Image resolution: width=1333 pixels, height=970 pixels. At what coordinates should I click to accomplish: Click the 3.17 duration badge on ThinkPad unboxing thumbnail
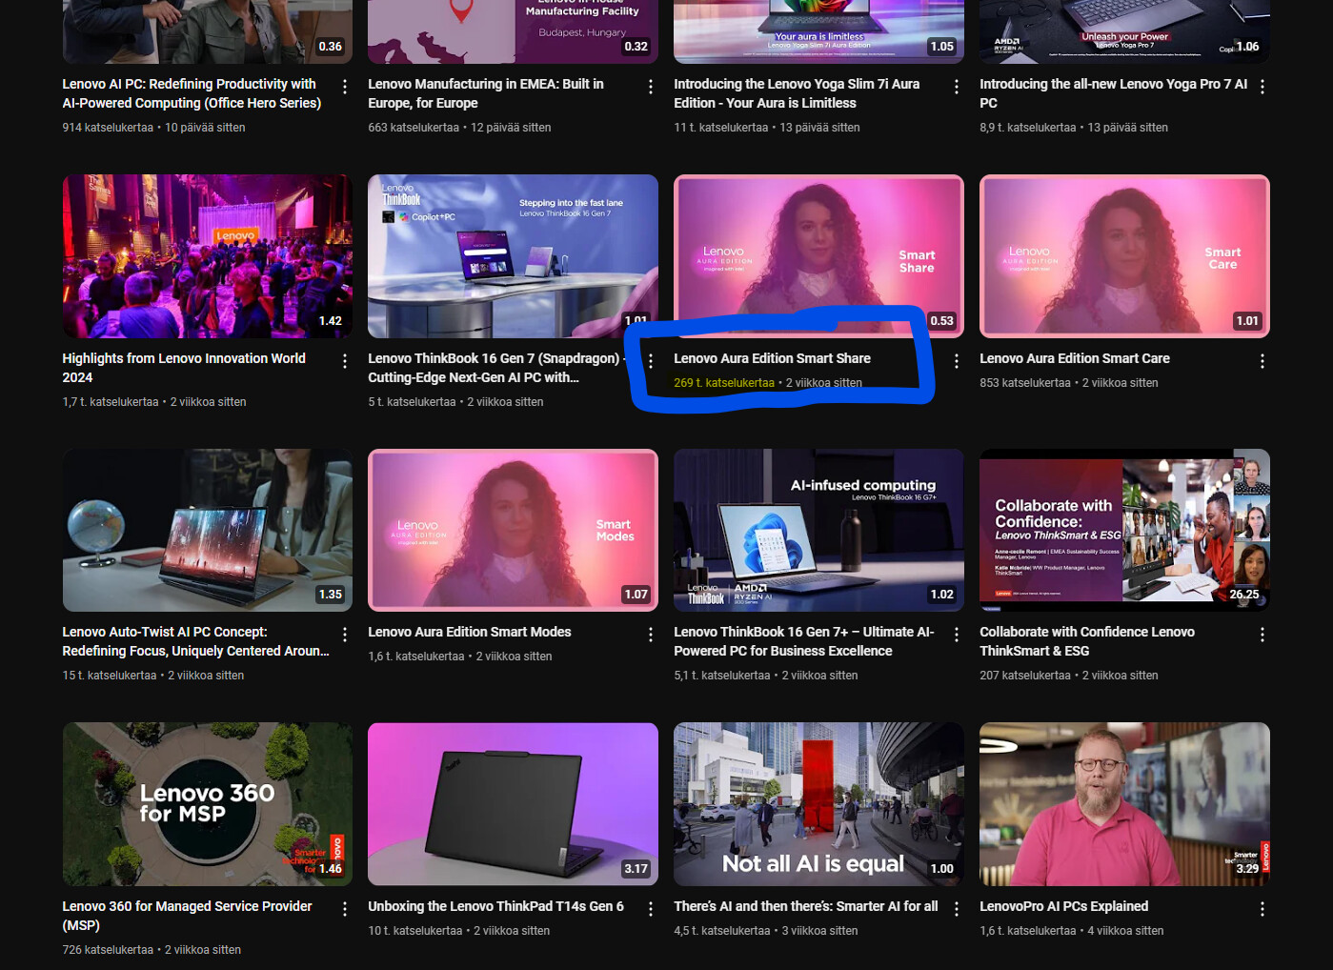(636, 869)
